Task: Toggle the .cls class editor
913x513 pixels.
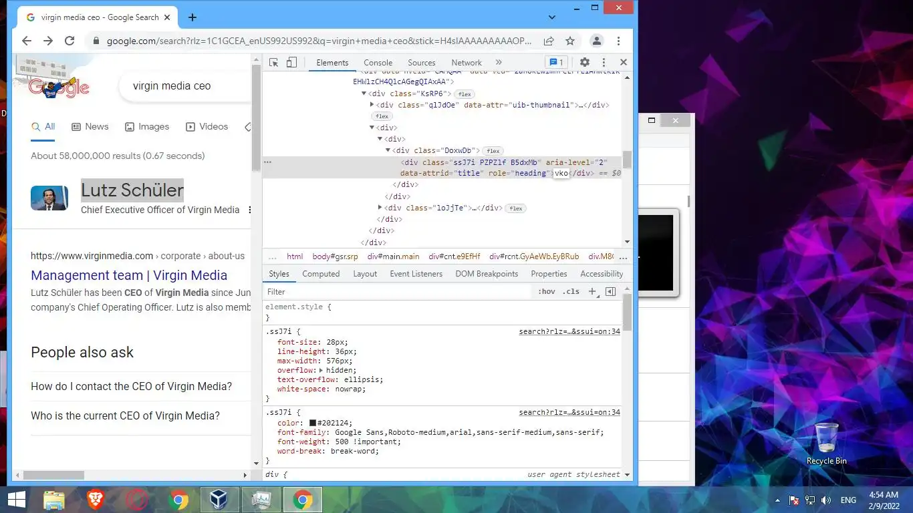Action: [x=571, y=292]
